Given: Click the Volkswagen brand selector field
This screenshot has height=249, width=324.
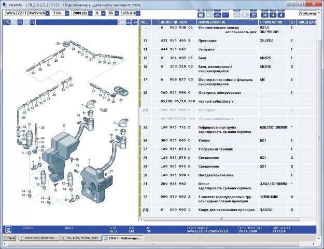Looking at the screenshot, I should (x=308, y=13).
